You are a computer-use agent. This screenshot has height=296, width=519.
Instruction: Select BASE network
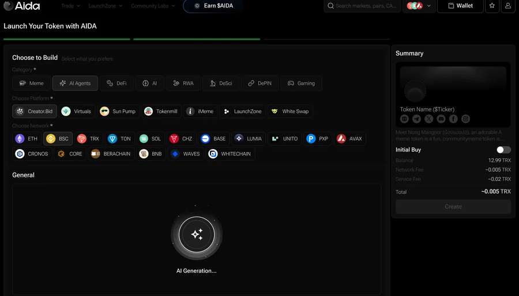click(213, 139)
